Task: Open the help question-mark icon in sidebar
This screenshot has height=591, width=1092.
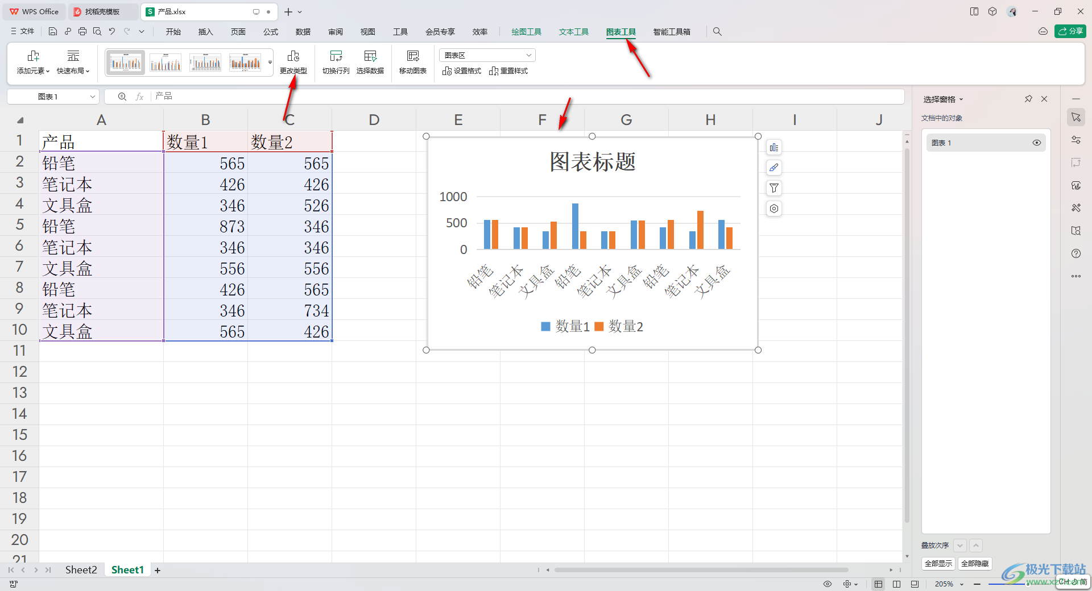Action: pos(1076,253)
